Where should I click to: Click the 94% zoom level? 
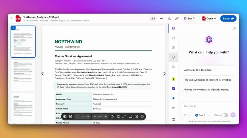coord(100,117)
